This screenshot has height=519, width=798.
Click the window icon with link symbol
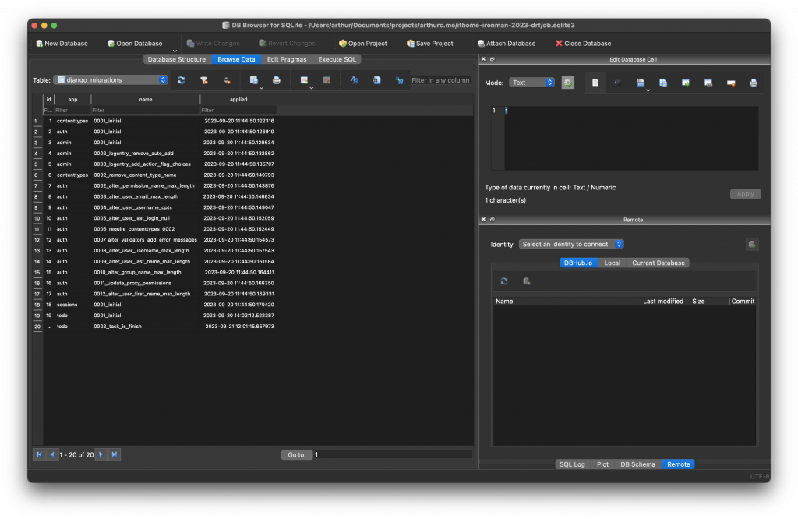click(x=708, y=83)
